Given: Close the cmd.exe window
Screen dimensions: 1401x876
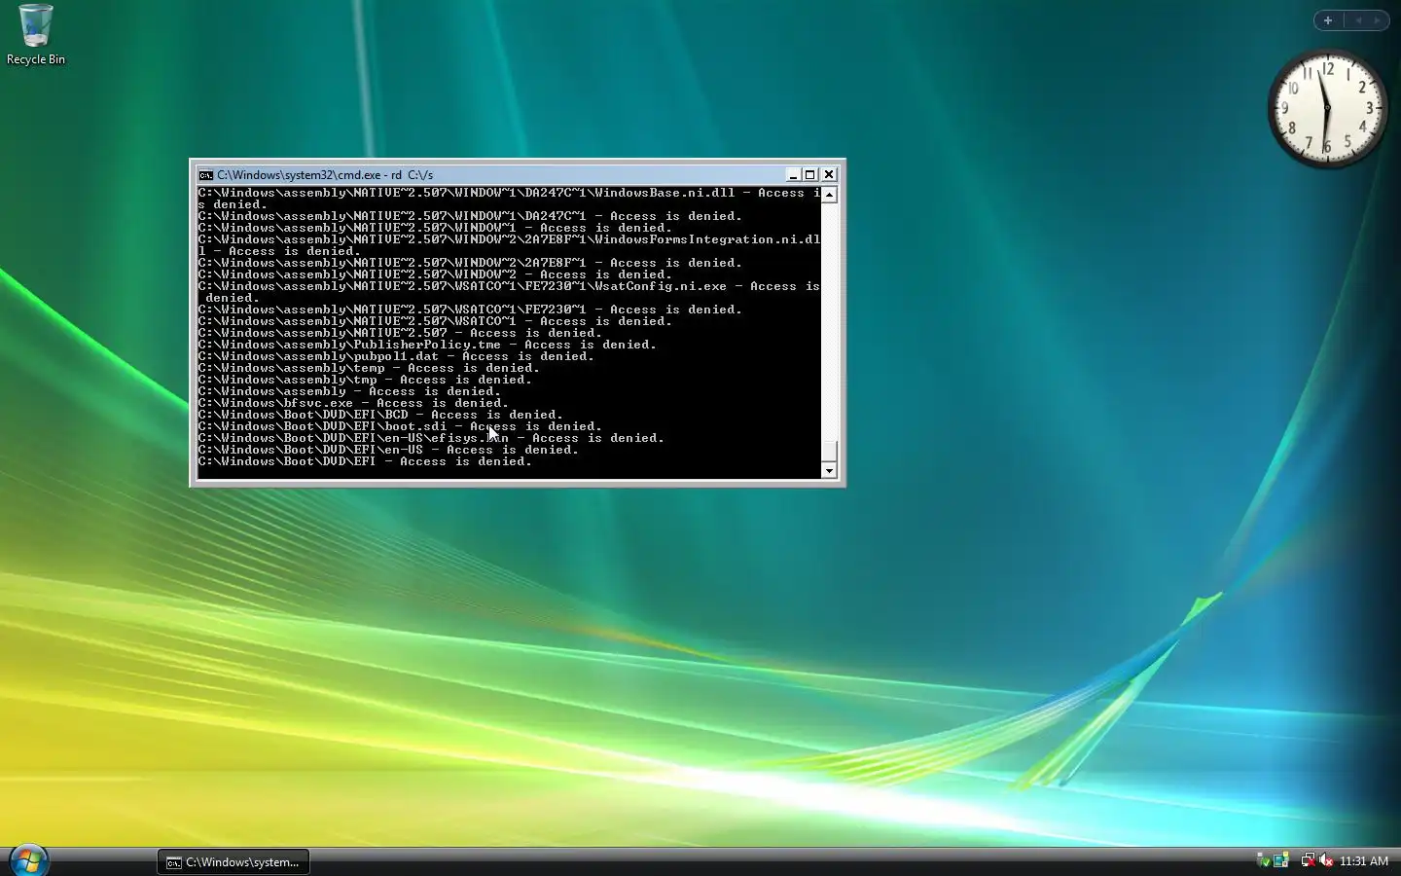Looking at the screenshot, I should pyautogui.click(x=829, y=175).
